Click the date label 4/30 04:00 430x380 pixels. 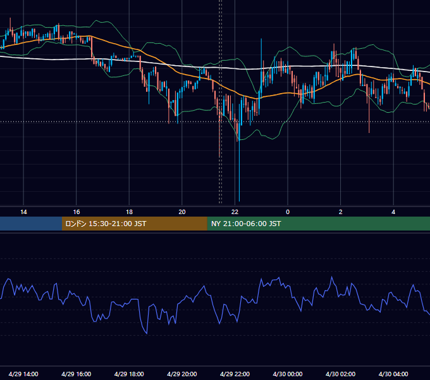point(393,374)
